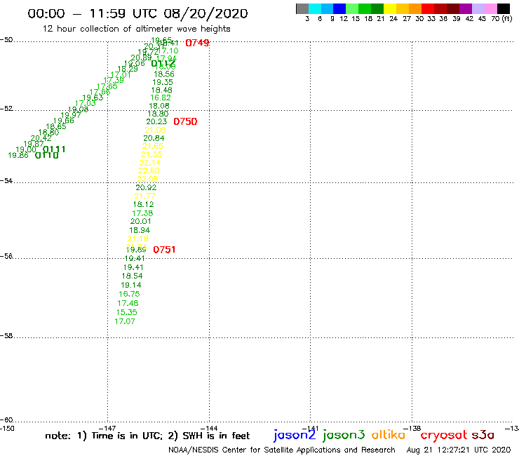The image size is (519, 456).
Task: Click the value 20.23 beside 0750
Action: click(156, 121)
